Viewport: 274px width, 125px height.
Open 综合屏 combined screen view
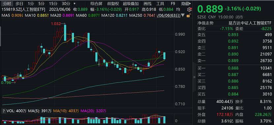tap(96, 3)
